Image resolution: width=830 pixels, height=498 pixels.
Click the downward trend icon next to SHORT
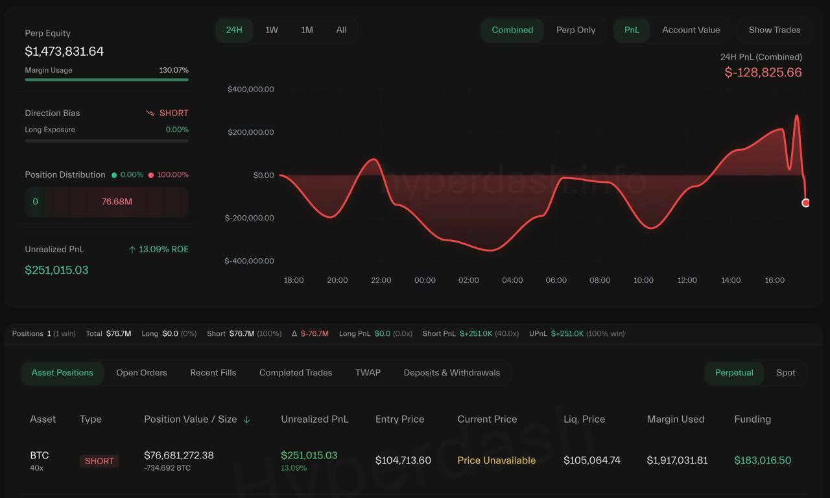click(x=150, y=113)
